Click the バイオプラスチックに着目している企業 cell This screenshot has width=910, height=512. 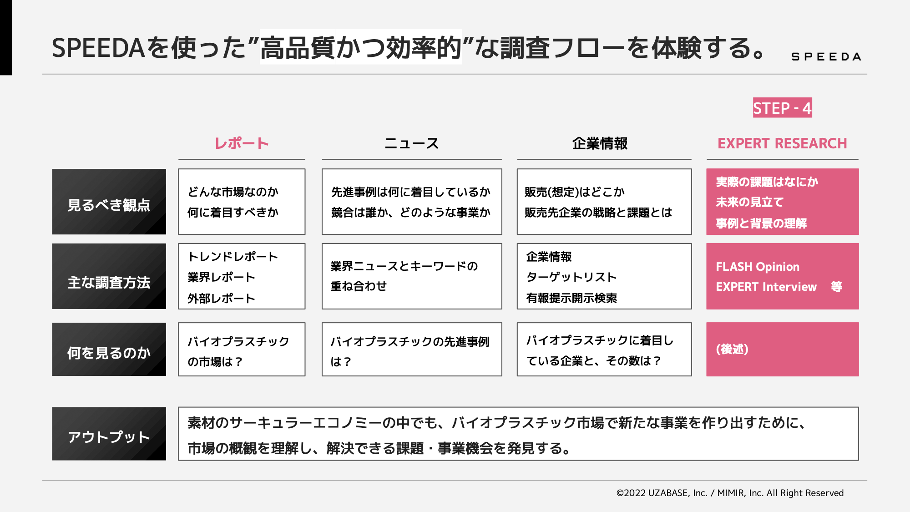(604, 350)
